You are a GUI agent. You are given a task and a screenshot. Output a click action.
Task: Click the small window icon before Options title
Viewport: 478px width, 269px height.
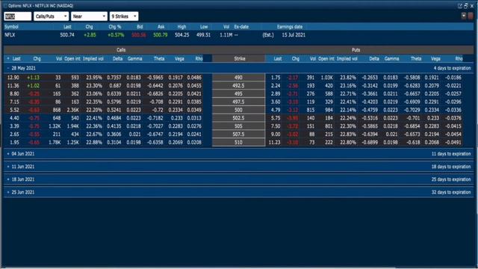tap(5, 6)
